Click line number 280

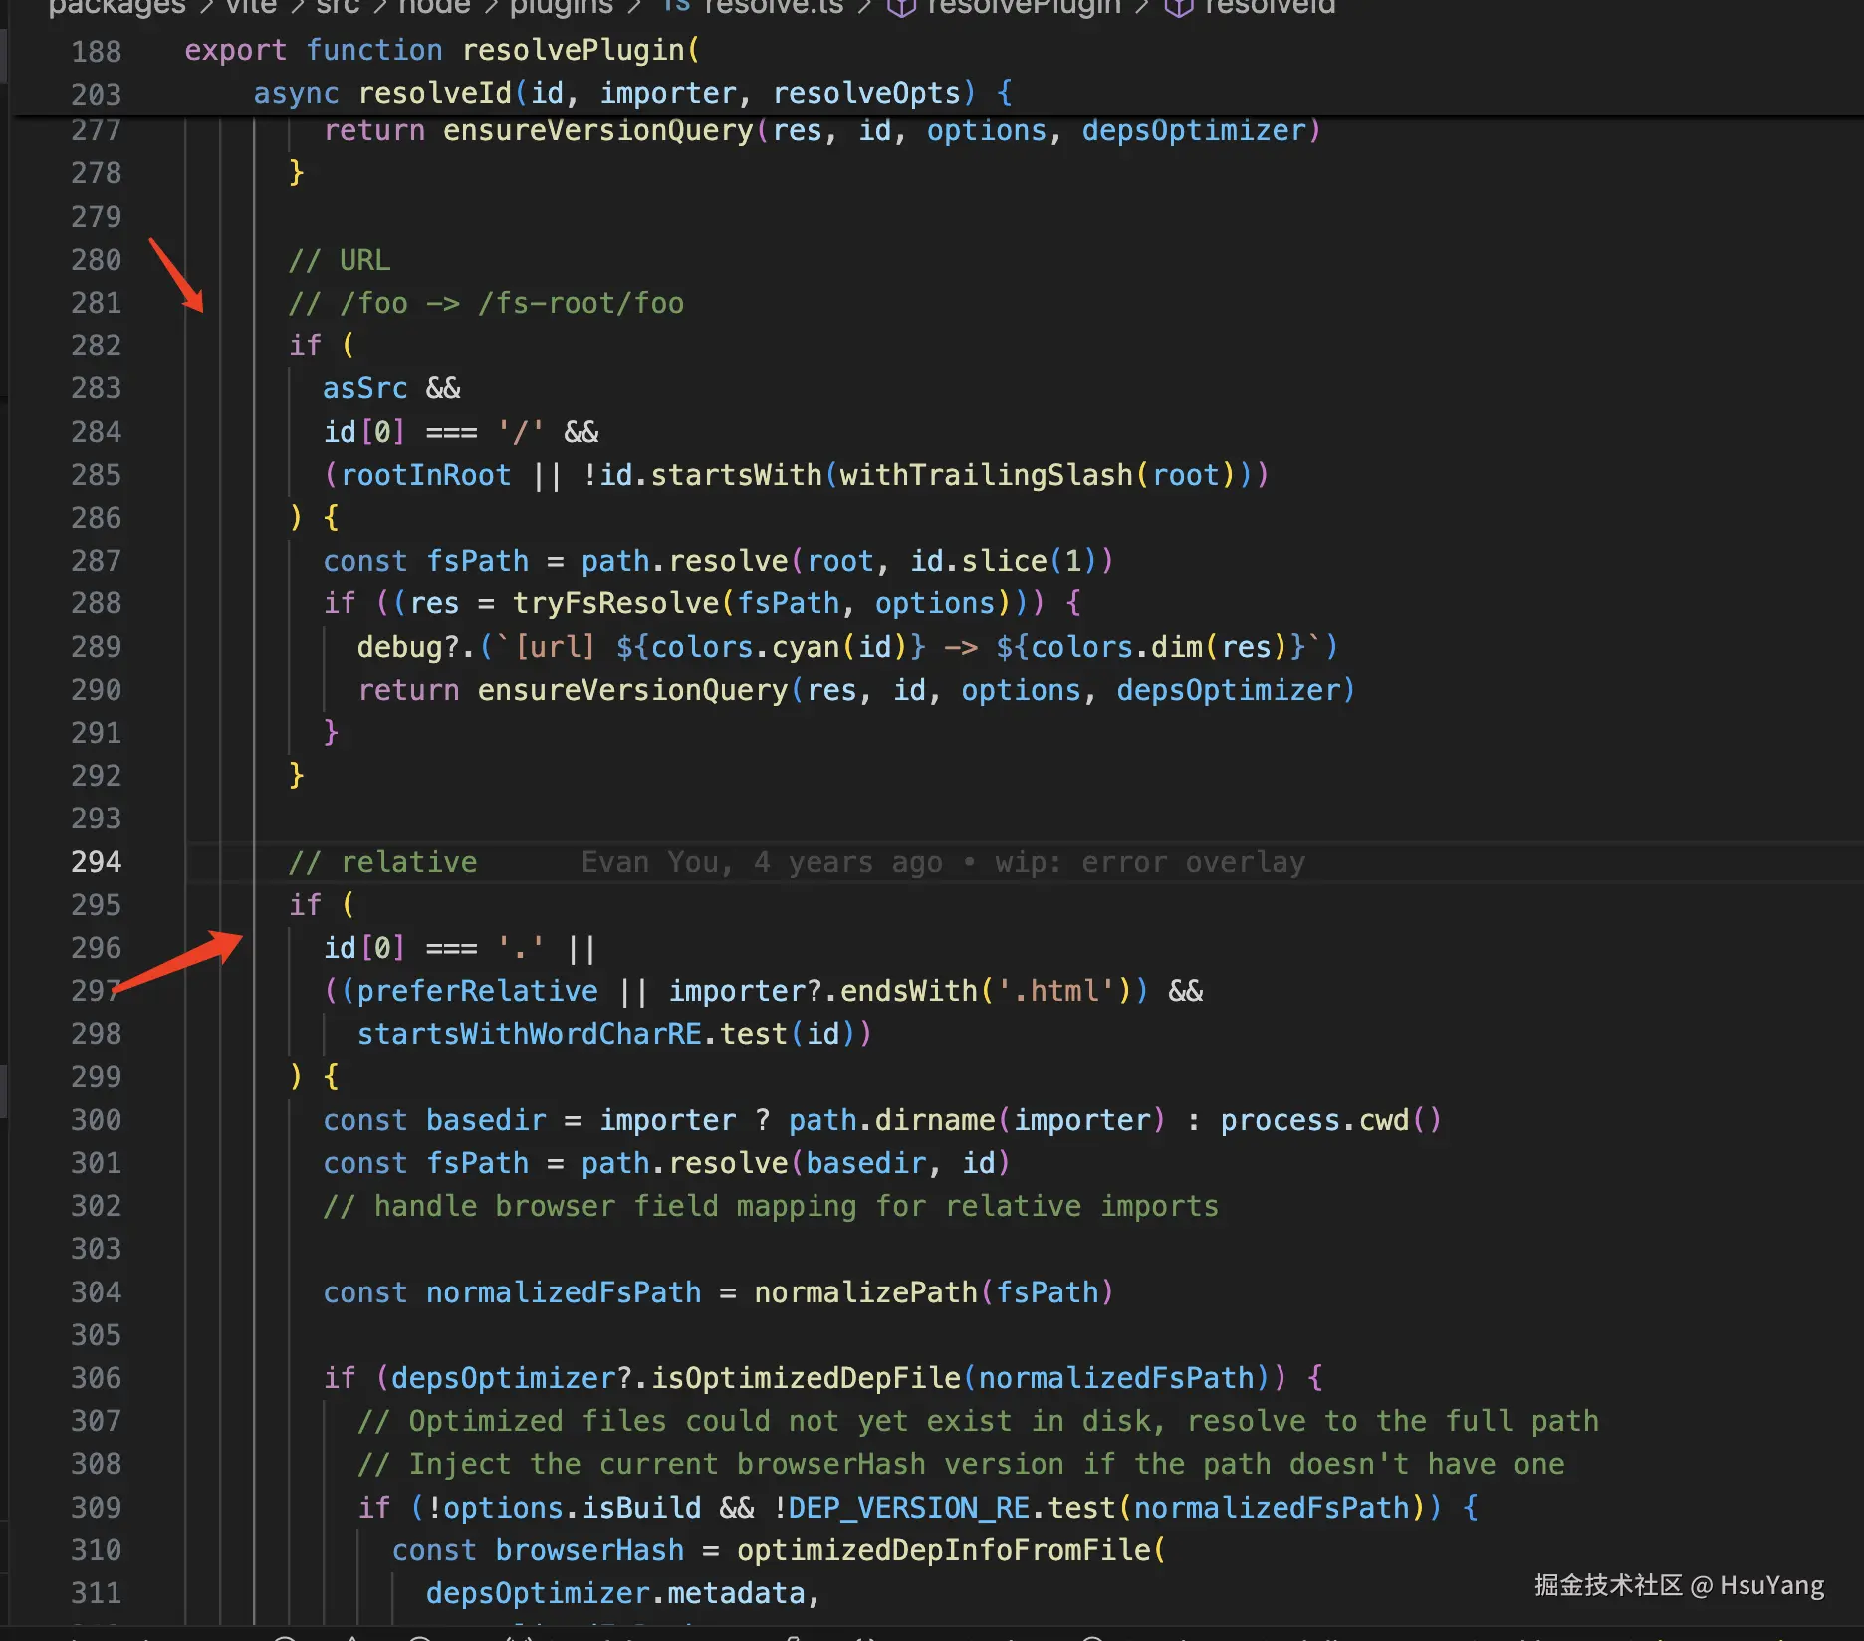click(97, 260)
